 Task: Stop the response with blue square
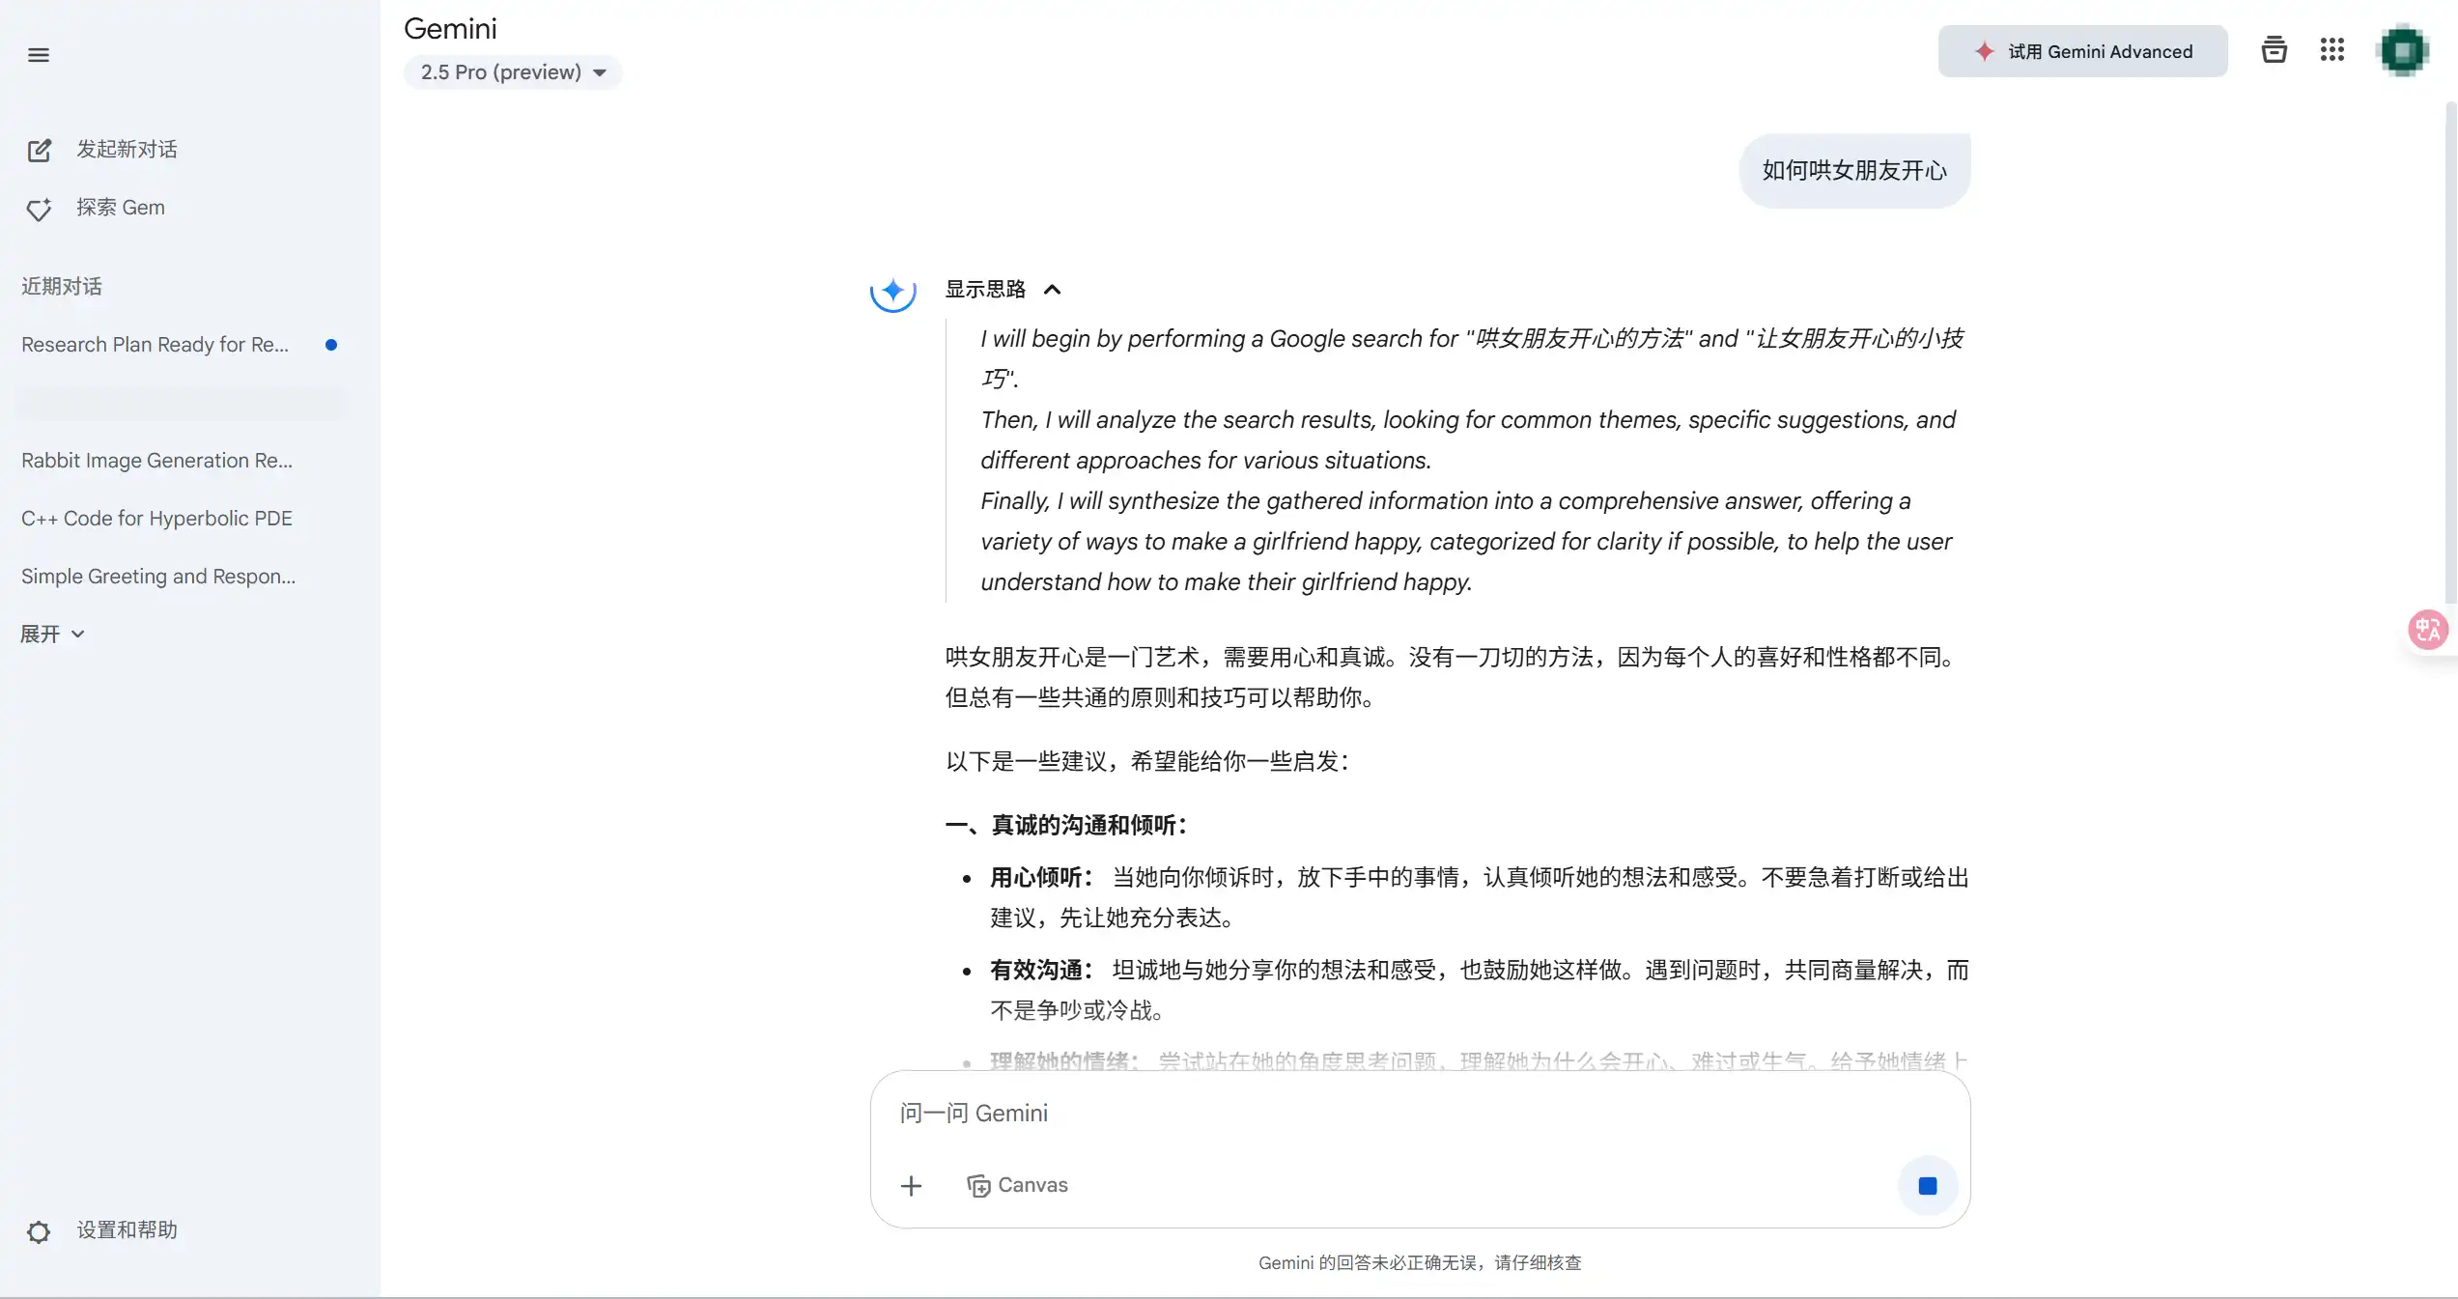1927,1185
